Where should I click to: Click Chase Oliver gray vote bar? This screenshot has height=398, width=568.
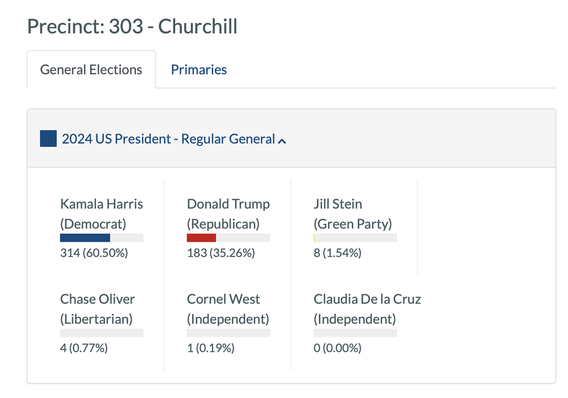pyautogui.click(x=102, y=333)
